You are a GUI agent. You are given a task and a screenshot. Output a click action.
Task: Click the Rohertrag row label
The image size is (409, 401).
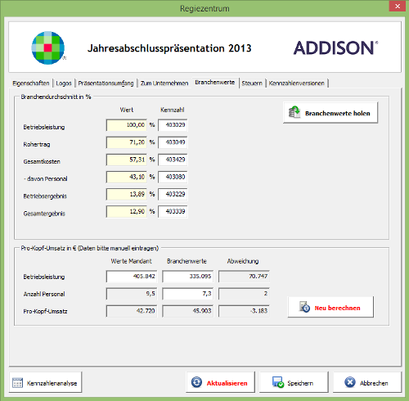37,144
